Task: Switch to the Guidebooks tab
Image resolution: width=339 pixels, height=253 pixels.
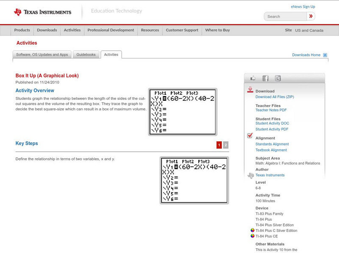Action: click(x=86, y=55)
